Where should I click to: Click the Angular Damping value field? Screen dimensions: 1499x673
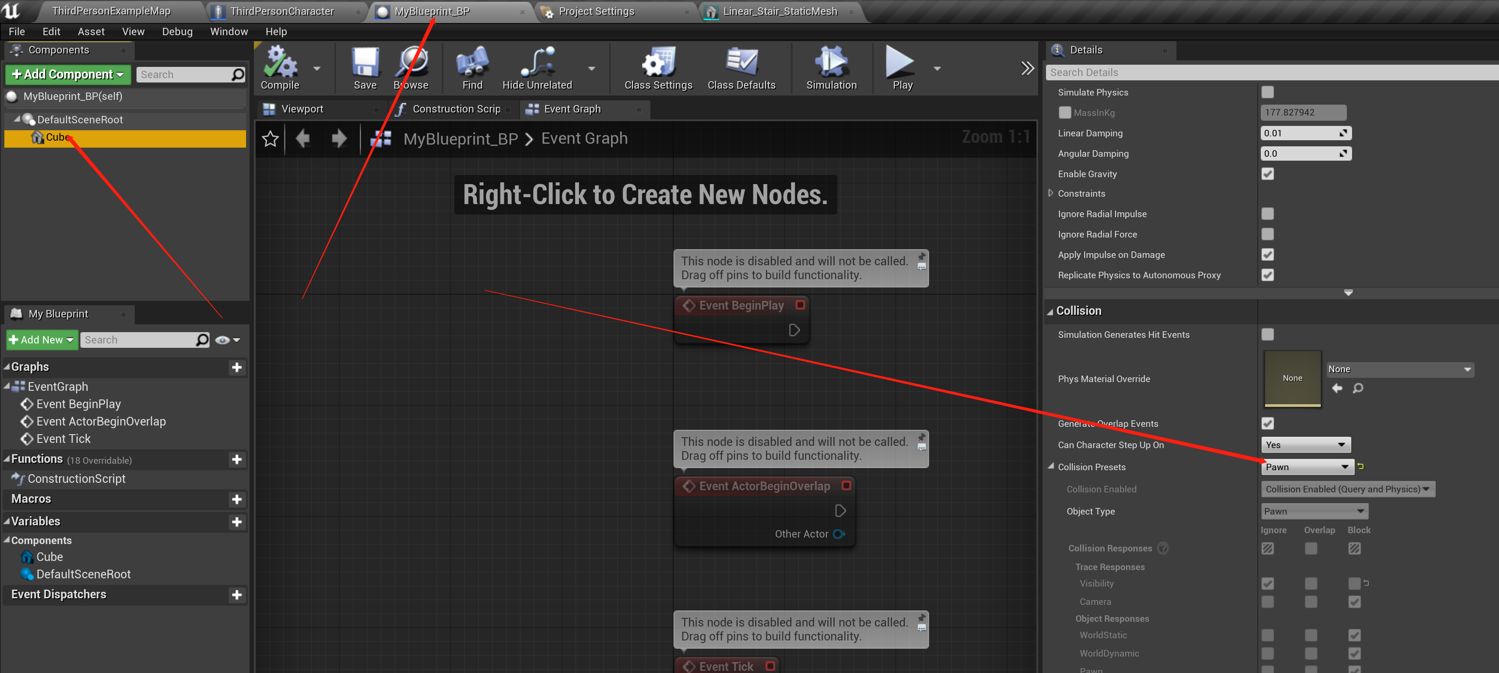coord(1306,153)
